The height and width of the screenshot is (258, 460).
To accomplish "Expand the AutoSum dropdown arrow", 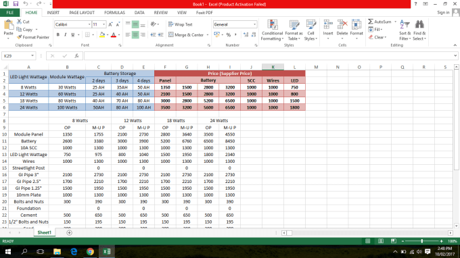I will pos(395,22).
